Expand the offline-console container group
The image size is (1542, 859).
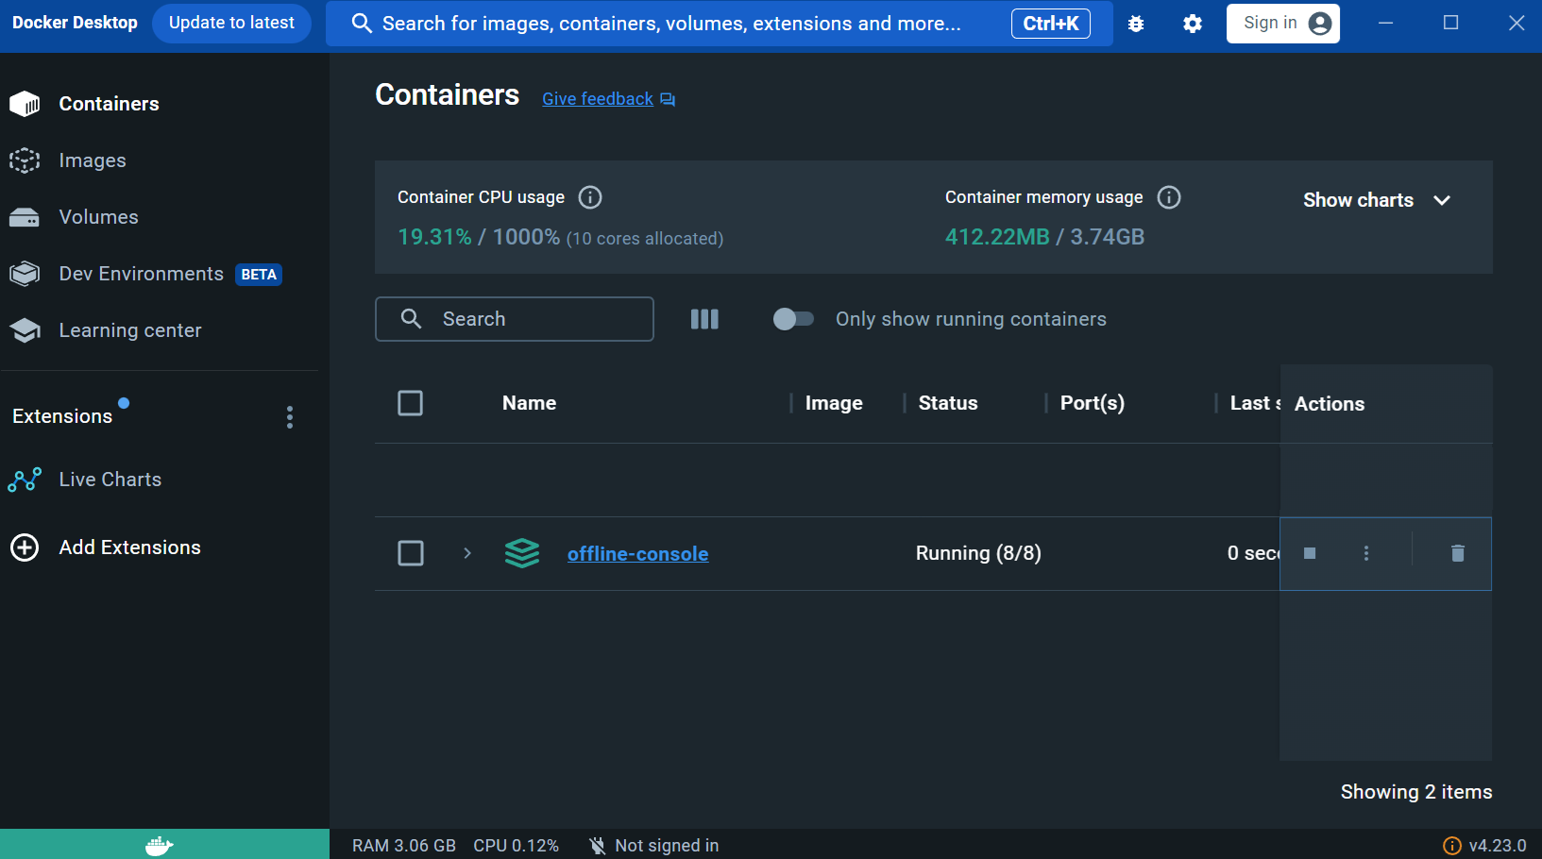tap(467, 553)
